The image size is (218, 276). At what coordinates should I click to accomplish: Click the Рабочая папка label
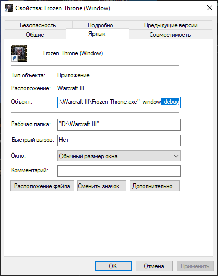(x=31, y=124)
